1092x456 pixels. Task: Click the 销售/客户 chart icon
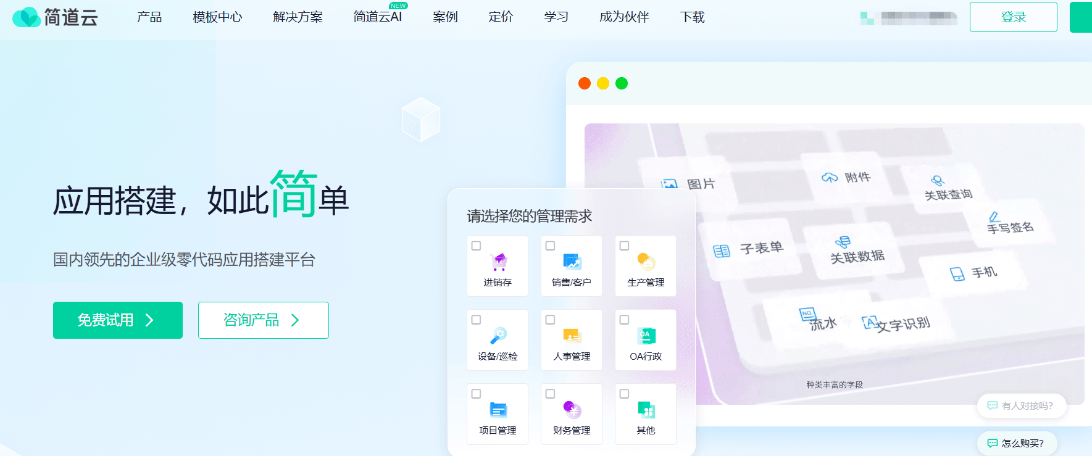pos(572,262)
